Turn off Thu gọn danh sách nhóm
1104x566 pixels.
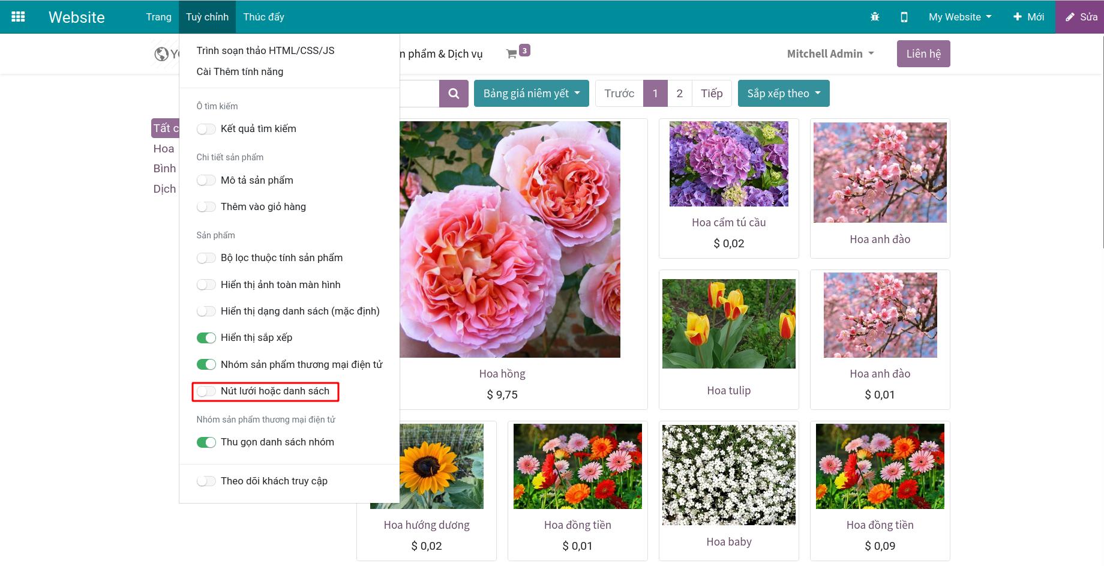click(x=206, y=442)
